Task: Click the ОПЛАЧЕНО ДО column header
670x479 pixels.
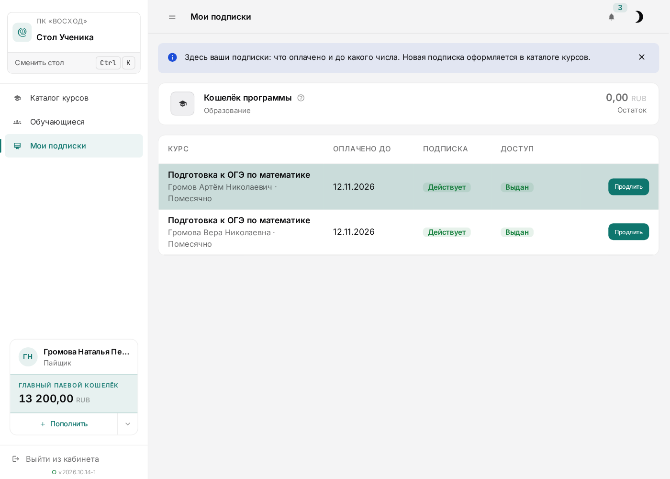Action: coord(362,149)
